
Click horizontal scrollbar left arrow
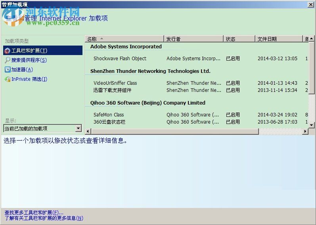(x=88, y=132)
